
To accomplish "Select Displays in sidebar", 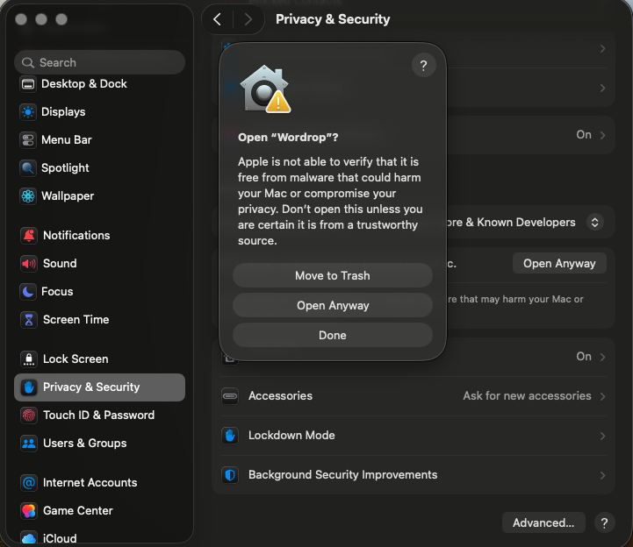I will pos(100,112).
